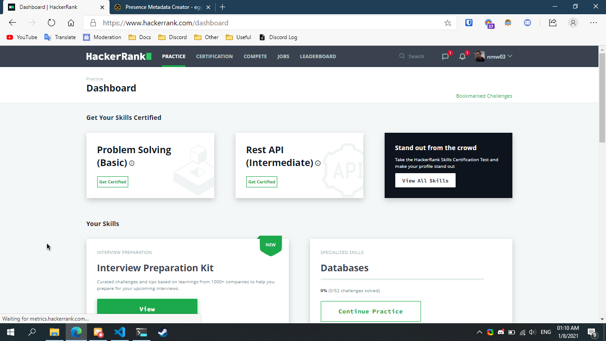Viewport: 606px width, 341px height.
Task: Open the YouTube bookmark
Action: pos(22,37)
